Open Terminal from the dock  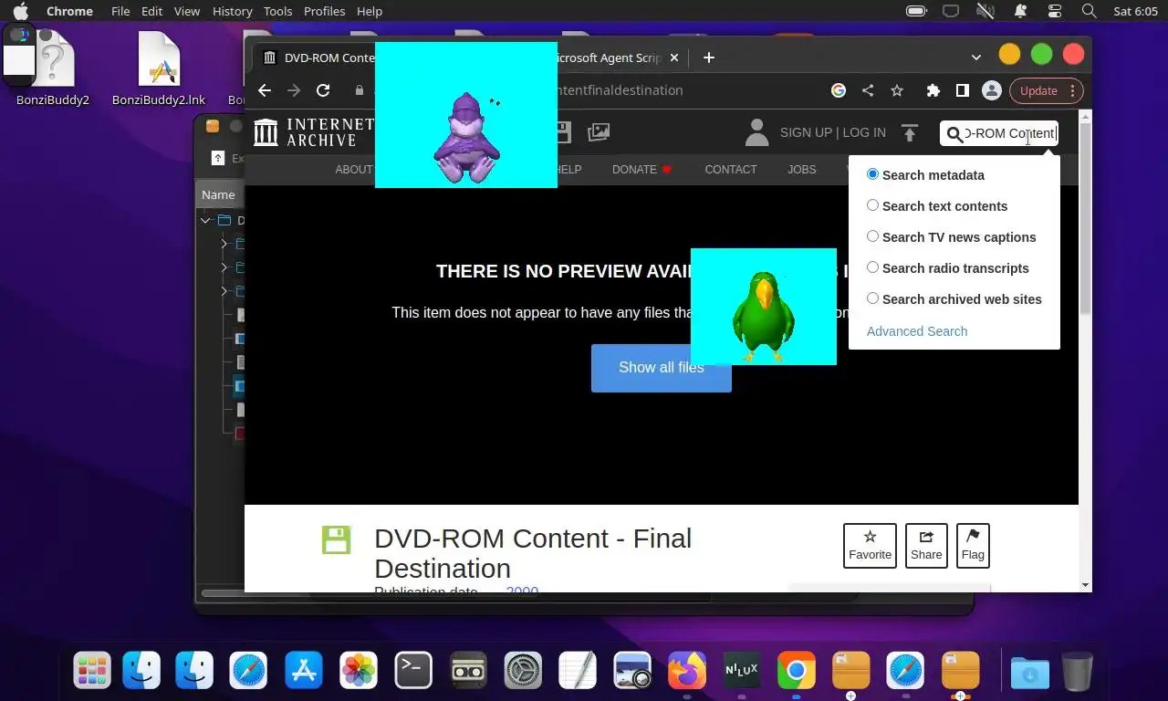pyautogui.click(x=413, y=671)
